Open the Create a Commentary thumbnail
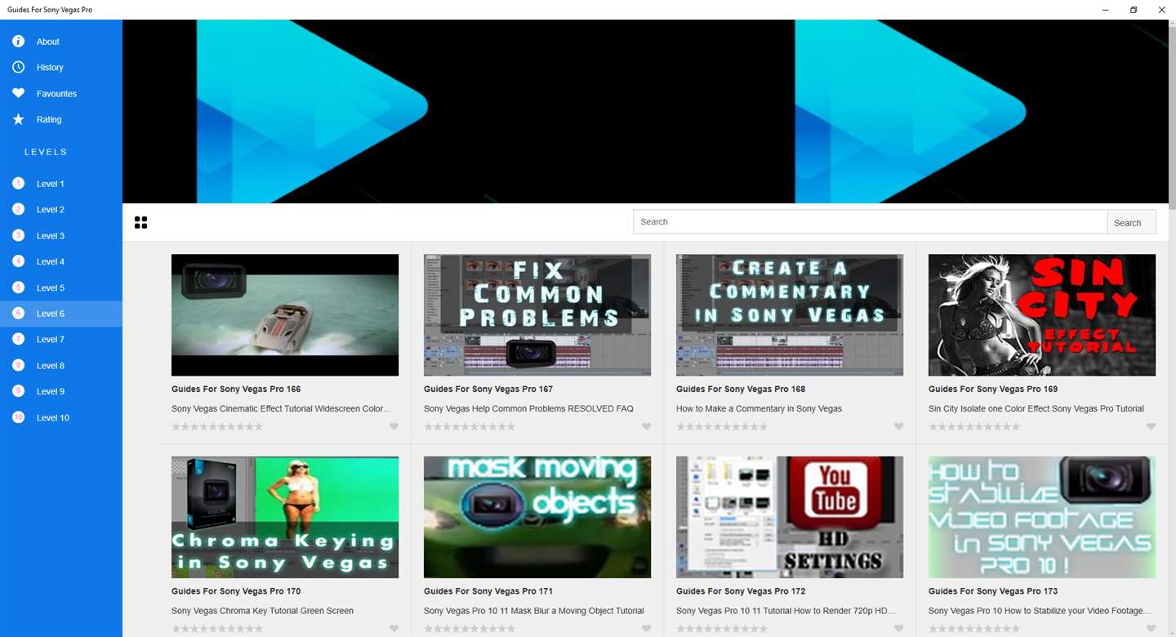The height and width of the screenshot is (637, 1176). pyautogui.click(x=790, y=314)
